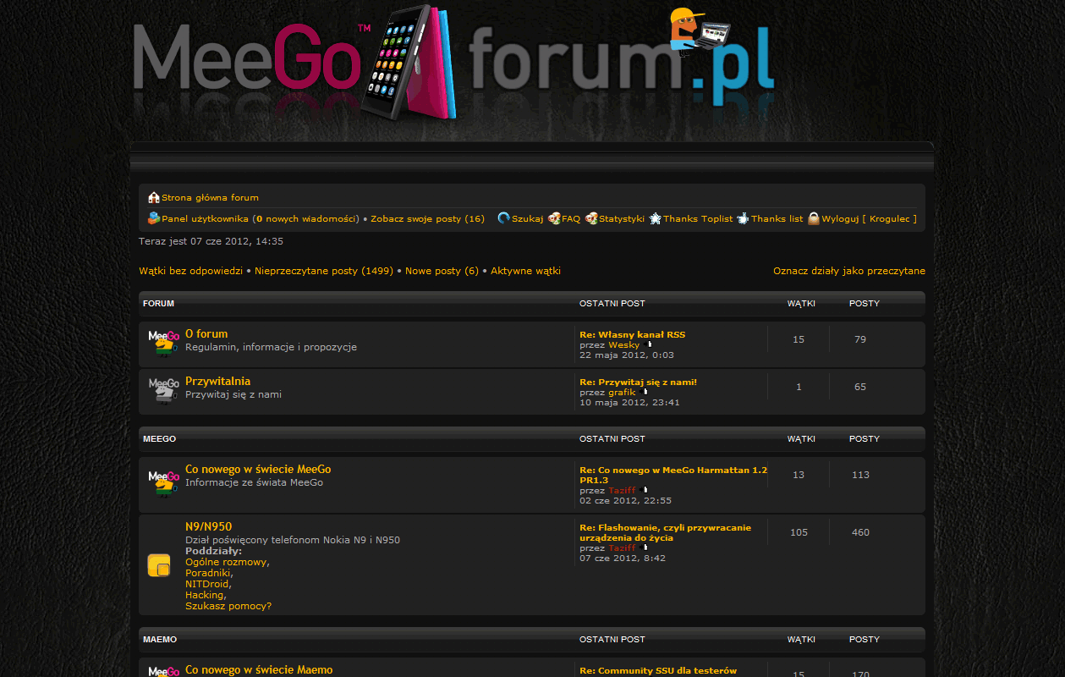Open Co nowego w świecie MeeGo section
This screenshot has width=1065, height=677.
pos(258,469)
